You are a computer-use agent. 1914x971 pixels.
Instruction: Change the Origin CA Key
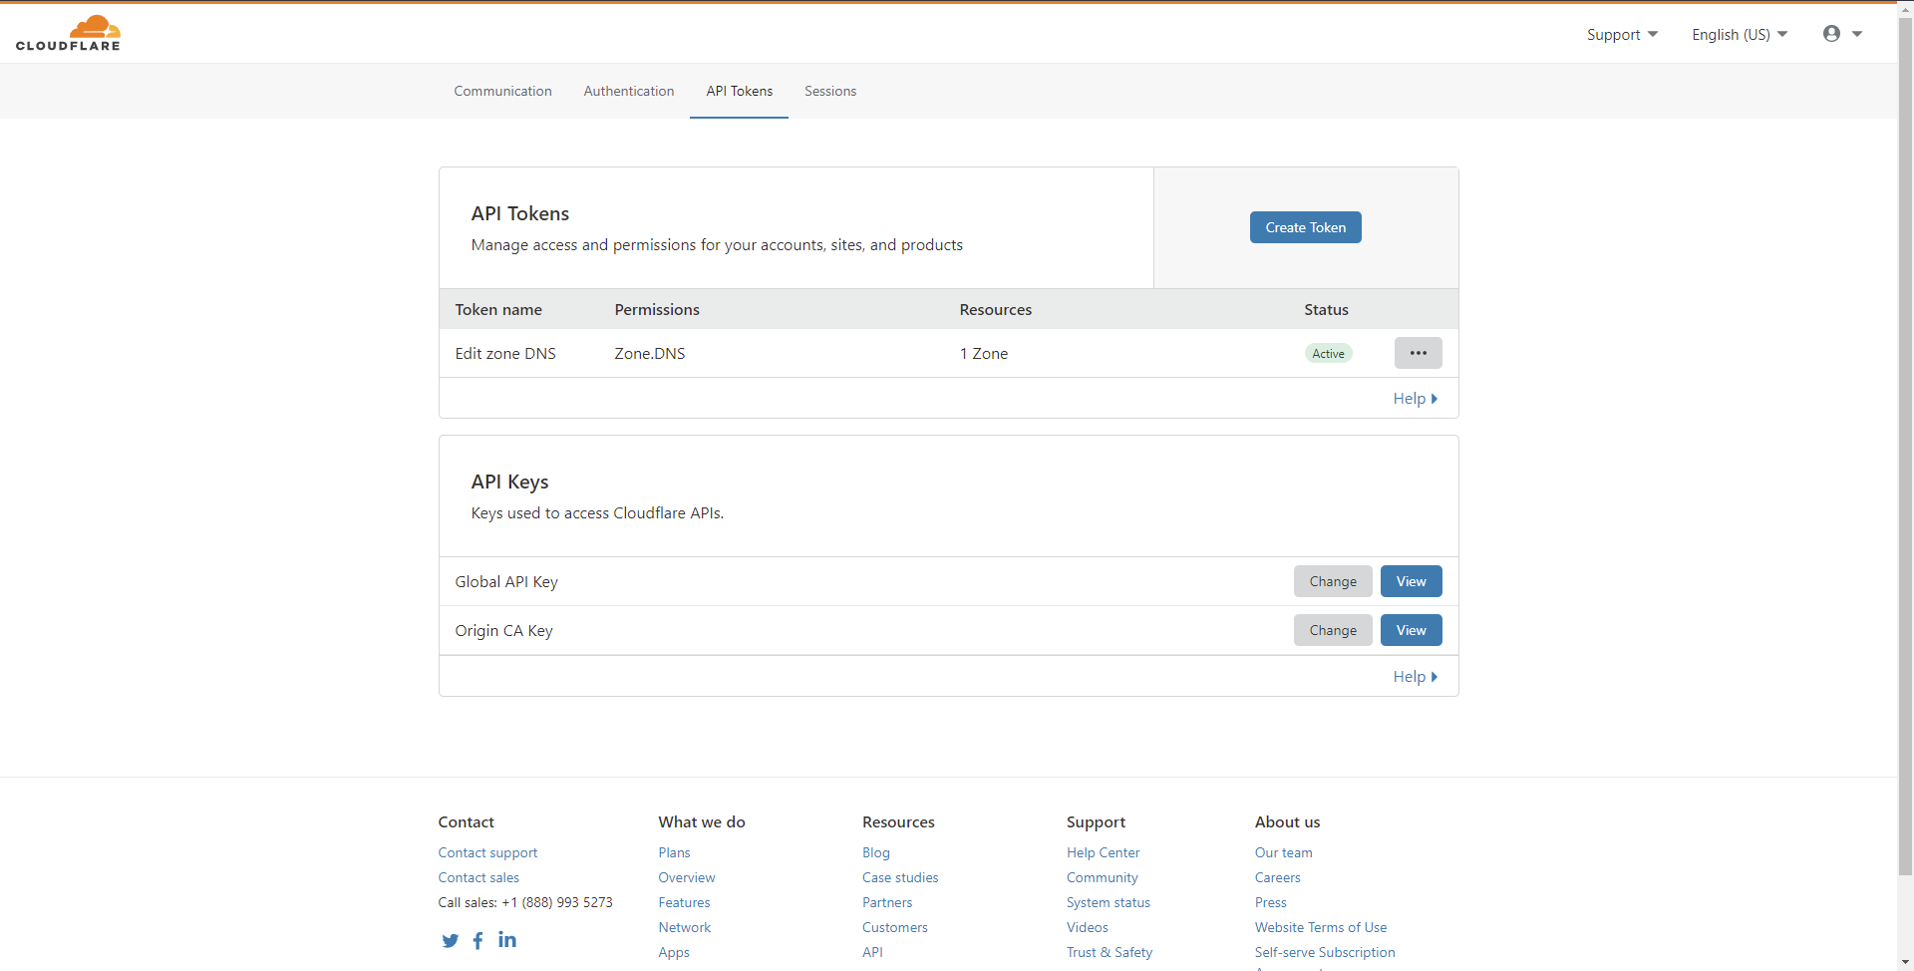1333,630
